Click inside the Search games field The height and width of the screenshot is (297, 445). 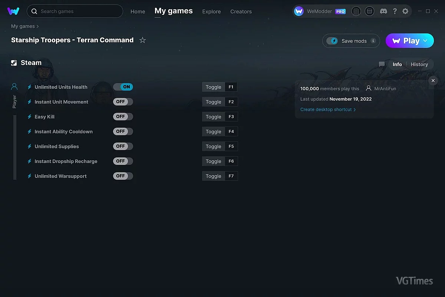point(75,11)
